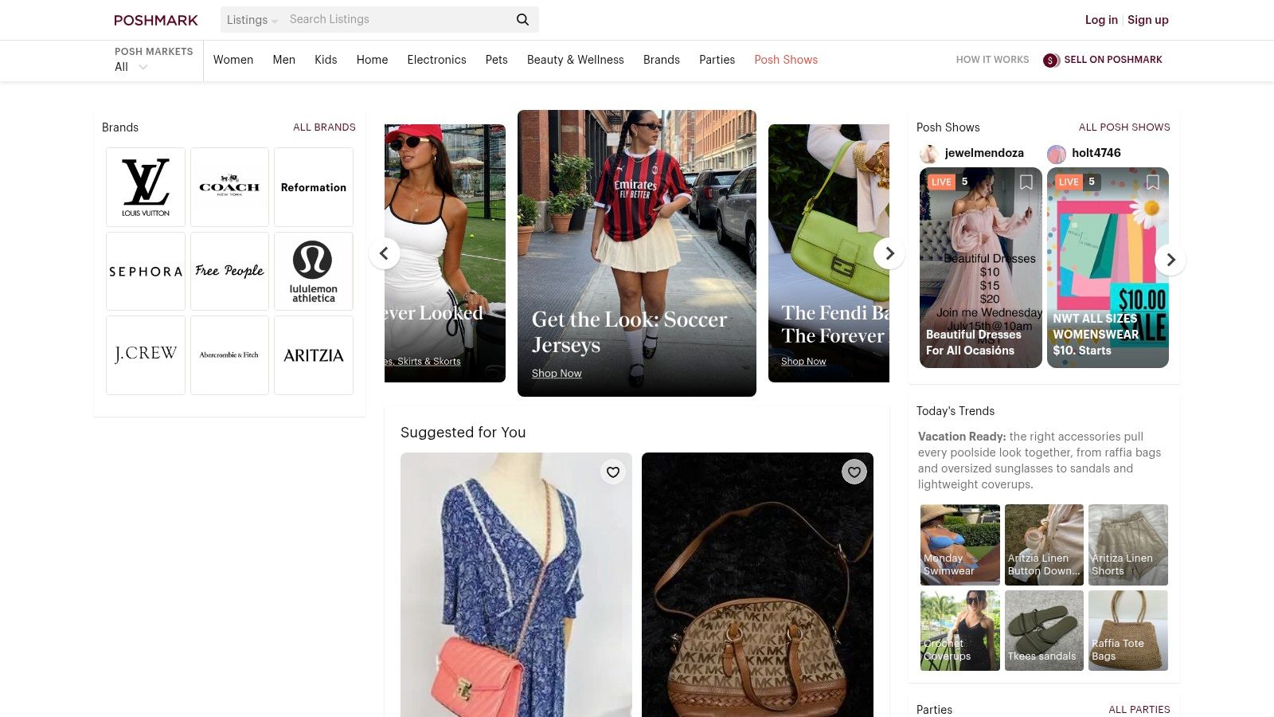Go to previous carousel slide arrow

point(384,253)
